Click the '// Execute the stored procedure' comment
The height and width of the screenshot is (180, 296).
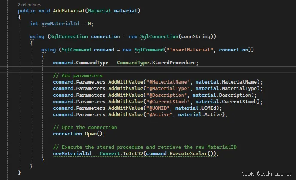click(x=145, y=147)
